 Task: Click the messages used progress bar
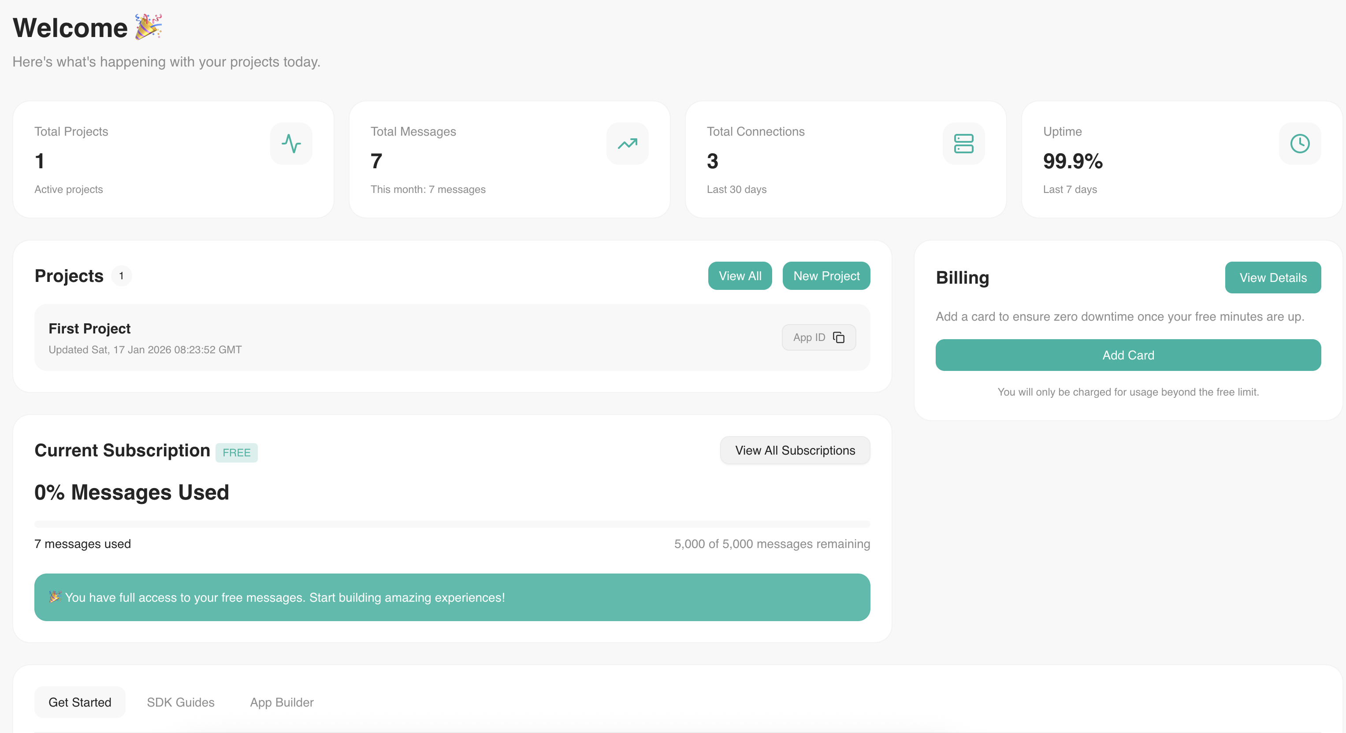(x=452, y=524)
